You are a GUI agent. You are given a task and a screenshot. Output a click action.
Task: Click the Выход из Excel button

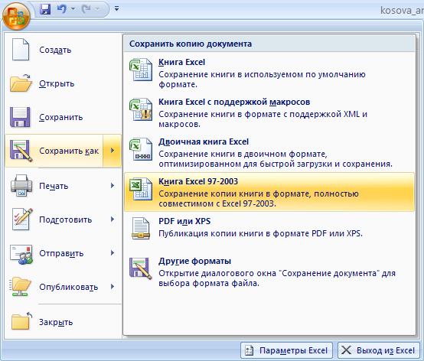click(379, 350)
